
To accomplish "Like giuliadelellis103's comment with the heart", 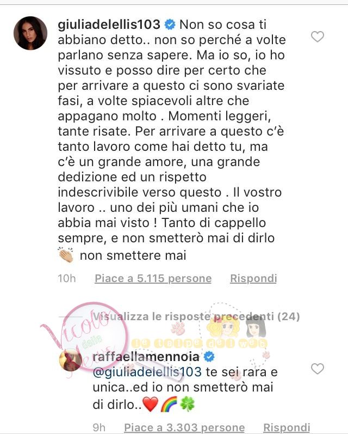I will click(x=318, y=36).
